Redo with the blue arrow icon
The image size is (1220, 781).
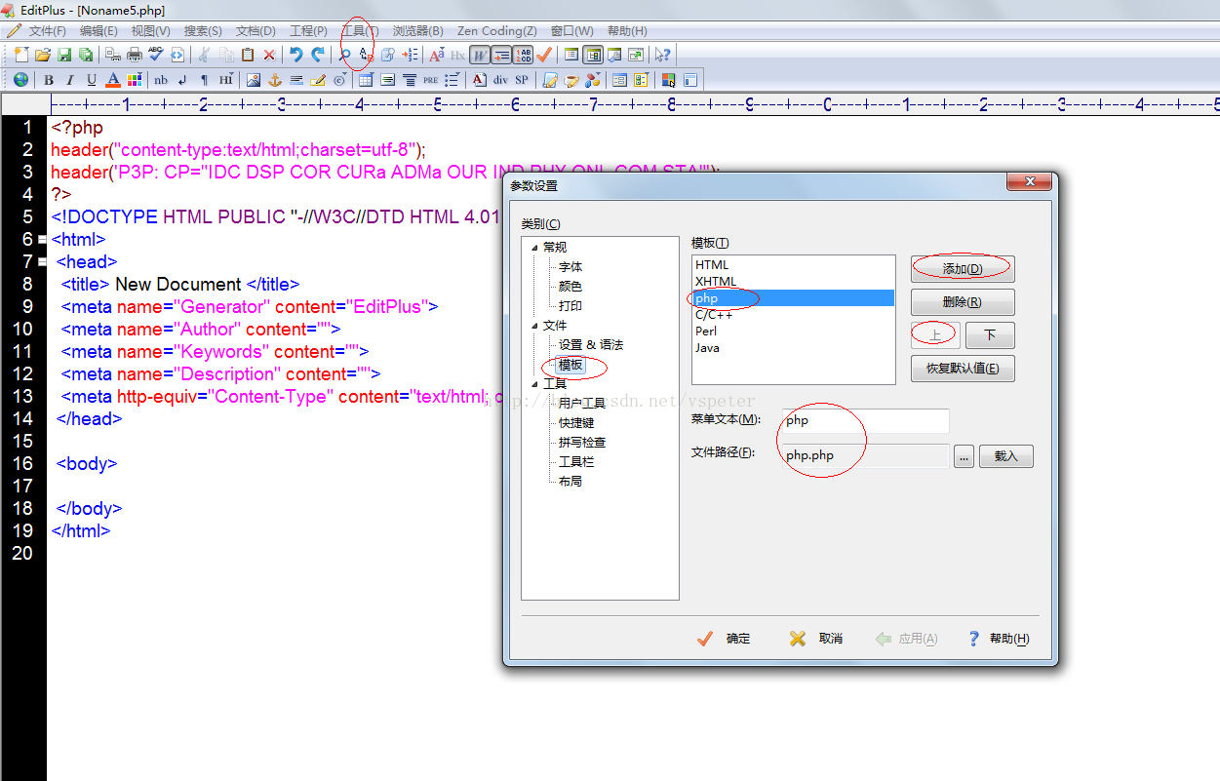click(318, 55)
